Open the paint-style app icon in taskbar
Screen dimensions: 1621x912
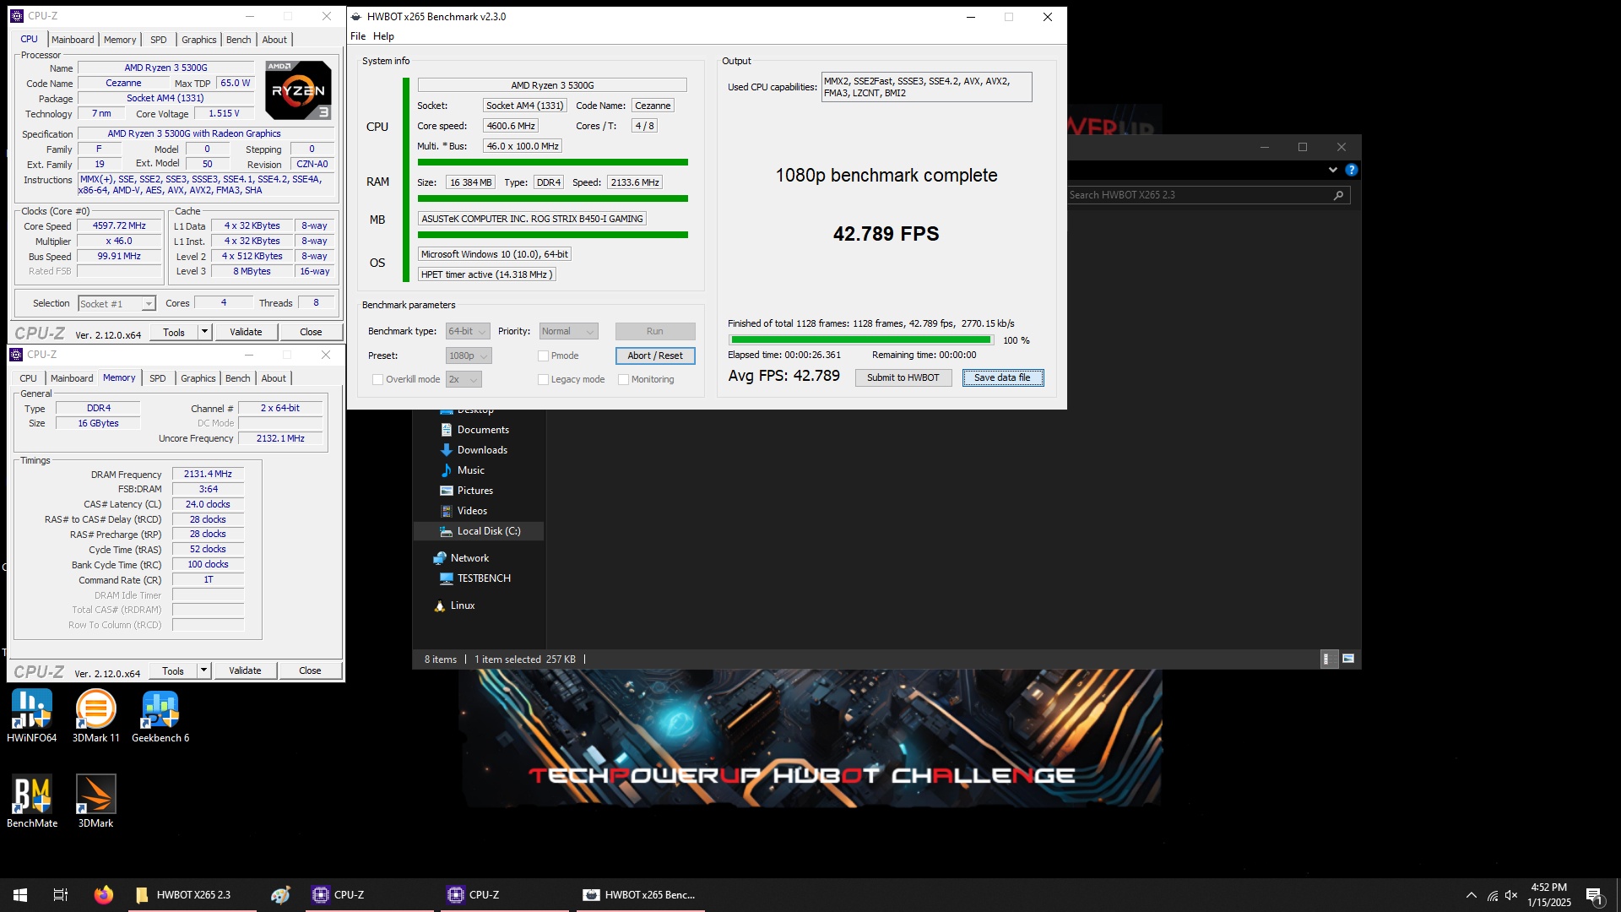pyautogui.click(x=280, y=895)
